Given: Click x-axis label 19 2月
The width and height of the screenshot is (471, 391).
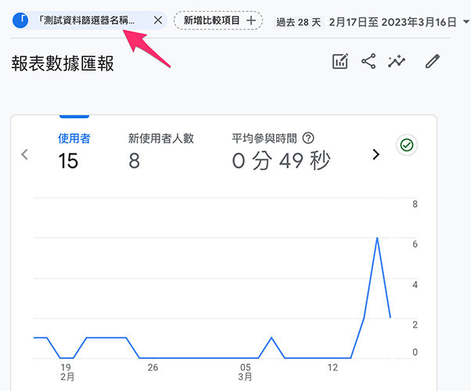Looking at the screenshot, I should coord(67,371).
